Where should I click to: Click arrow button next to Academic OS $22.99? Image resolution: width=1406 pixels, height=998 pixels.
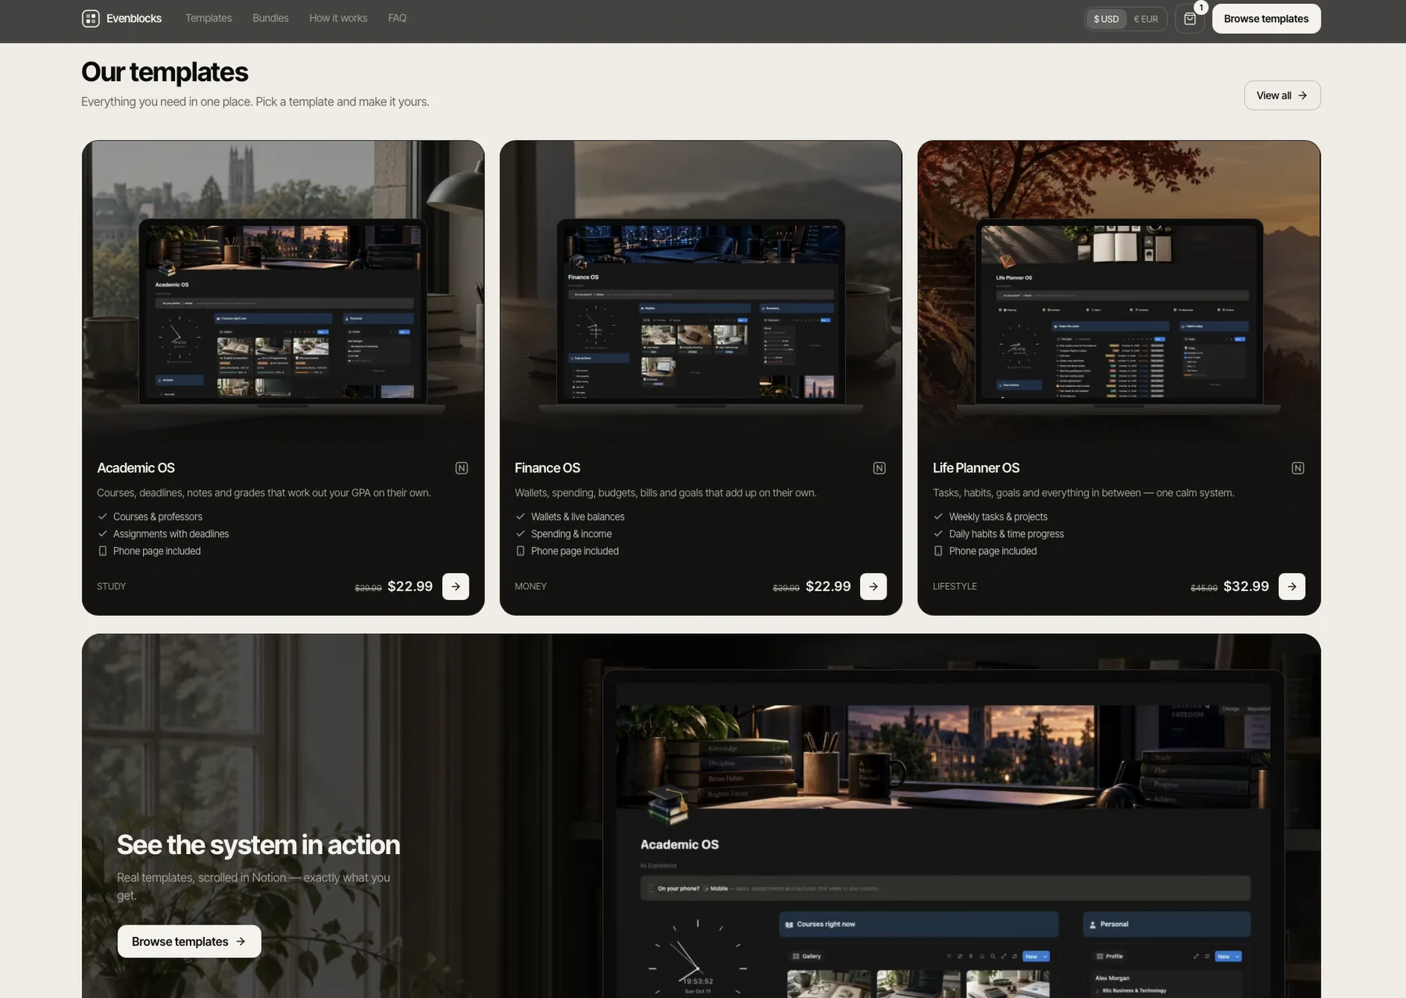[x=455, y=586]
